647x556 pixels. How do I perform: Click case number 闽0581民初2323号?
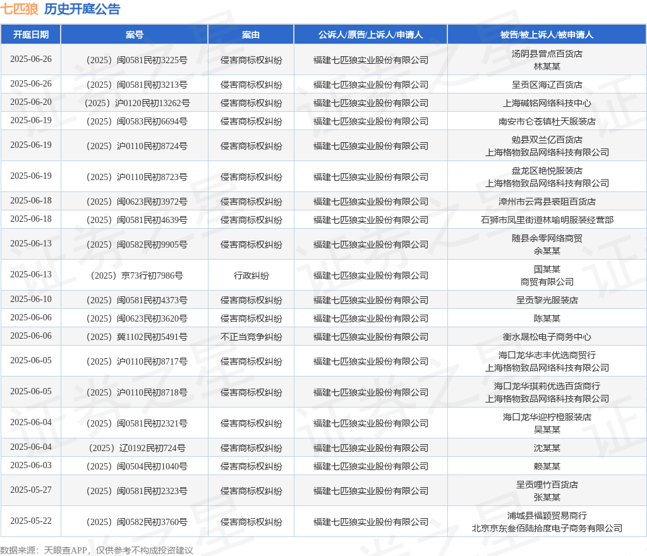point(137,492)
